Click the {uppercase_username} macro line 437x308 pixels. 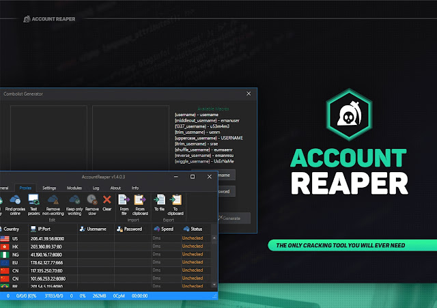[x=209, y=138]
